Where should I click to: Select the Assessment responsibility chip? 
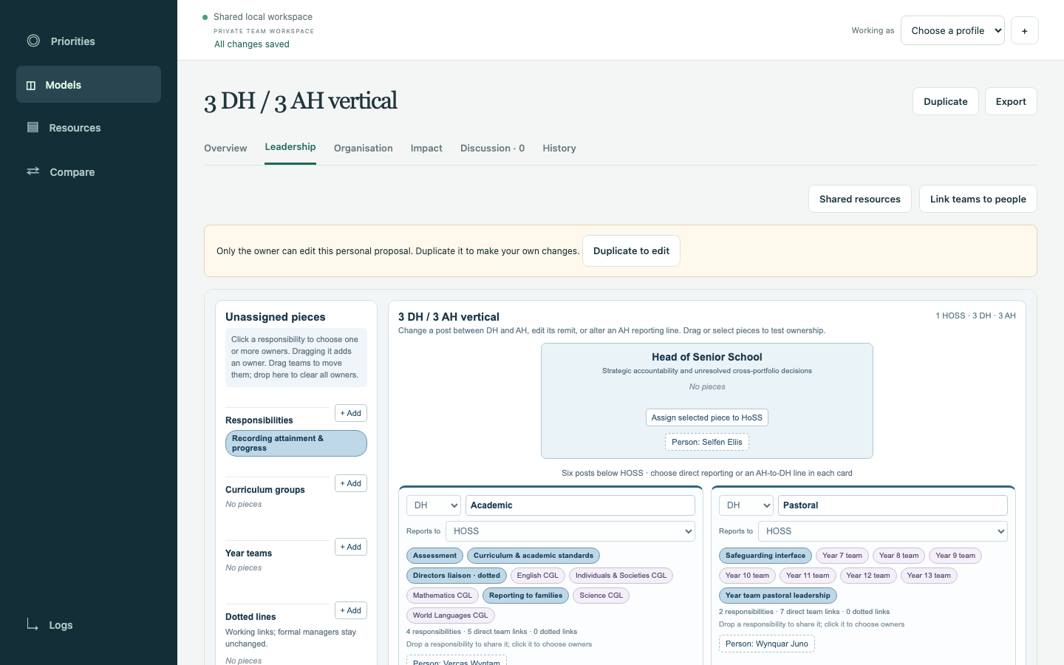434,556
